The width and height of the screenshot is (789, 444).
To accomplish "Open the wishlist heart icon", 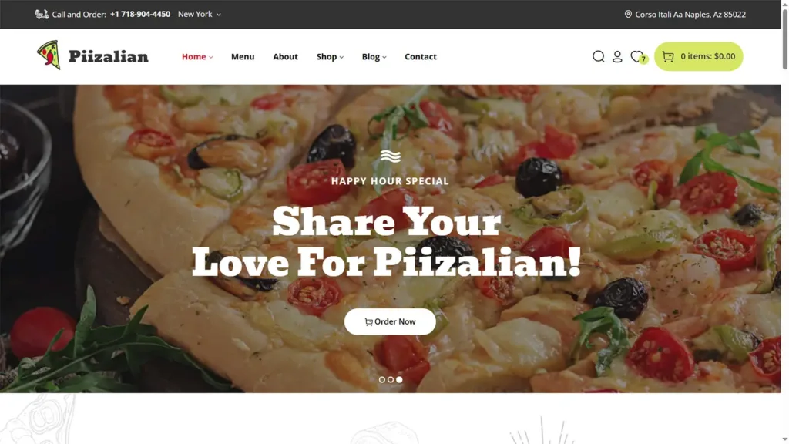I will (636, 56).
